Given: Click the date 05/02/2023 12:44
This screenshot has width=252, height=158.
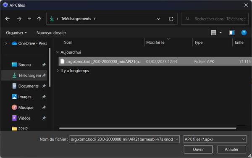Looking at the screenshot, I should pyautogui.click(x=161, y=61).
